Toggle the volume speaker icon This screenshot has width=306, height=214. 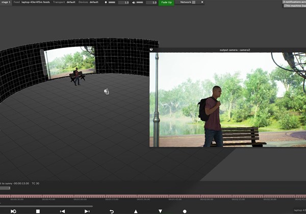click(x=134, y=2)
